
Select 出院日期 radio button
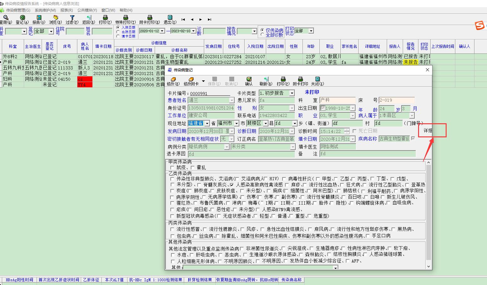pyautogui.click(x=118, y=32)
